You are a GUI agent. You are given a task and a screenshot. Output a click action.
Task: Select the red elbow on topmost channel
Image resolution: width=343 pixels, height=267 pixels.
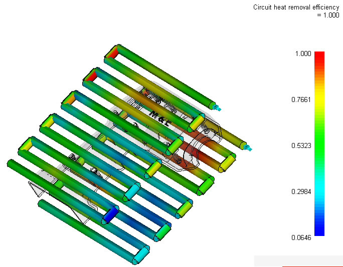point(113,52)
